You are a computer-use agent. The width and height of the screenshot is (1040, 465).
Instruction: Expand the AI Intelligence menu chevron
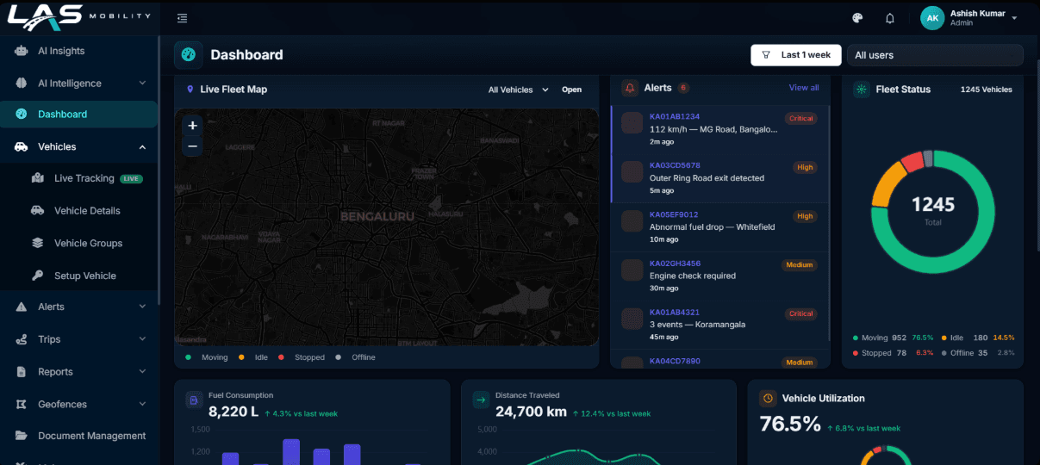tap(142, 84)
